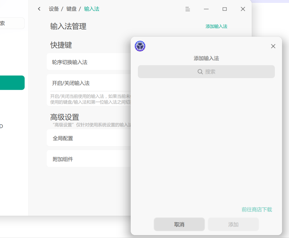Click the 取消 button
289x238 pixels.
pos(179,224)
